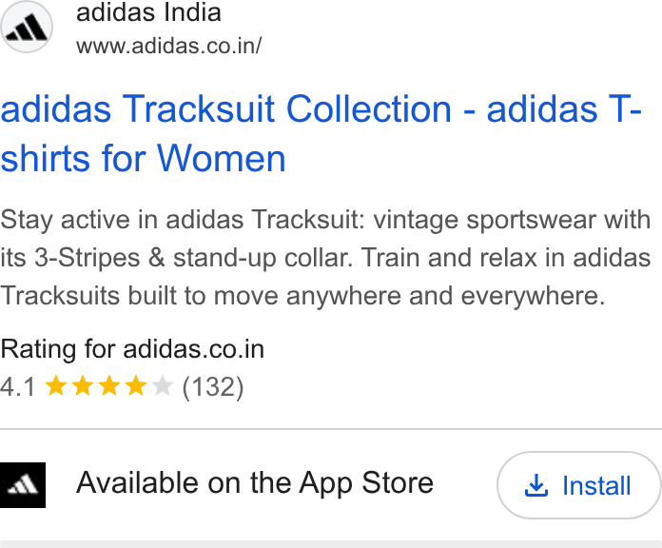
Task: Click "Tracksuits built to move" snippet line
Action: [x=302, y=296]
